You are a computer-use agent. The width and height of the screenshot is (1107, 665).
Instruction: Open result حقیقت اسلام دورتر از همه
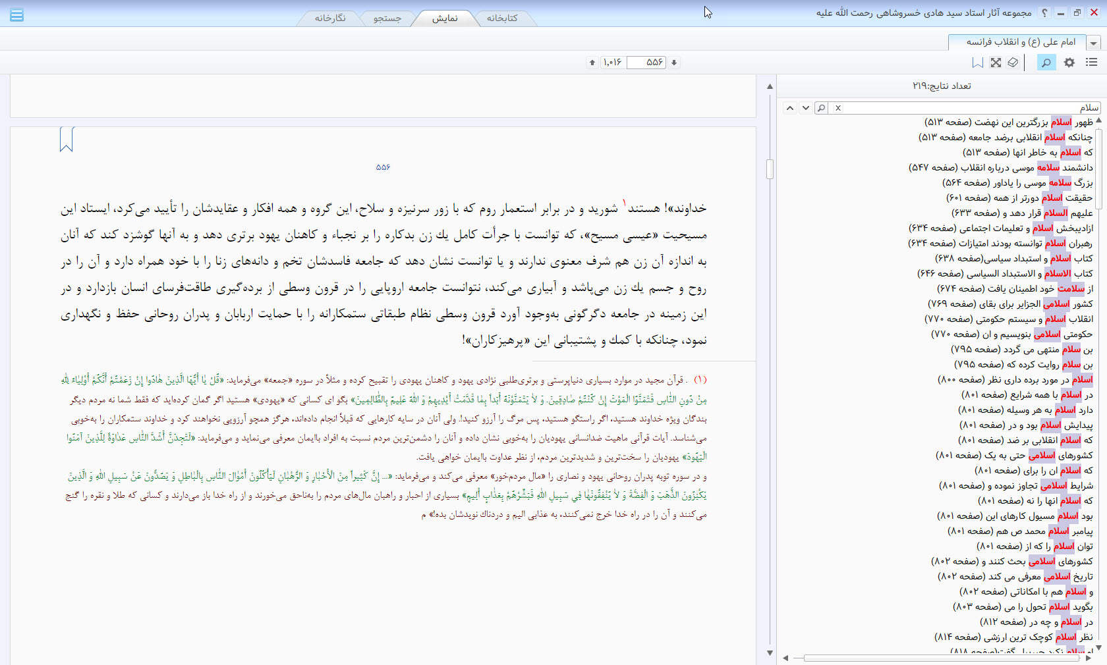[1019, 198]
